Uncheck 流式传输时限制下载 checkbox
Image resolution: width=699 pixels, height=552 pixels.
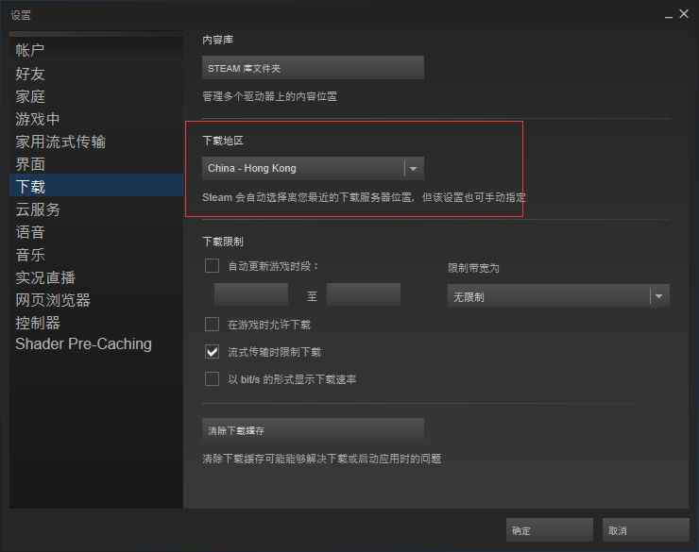[x=212, y=352]
